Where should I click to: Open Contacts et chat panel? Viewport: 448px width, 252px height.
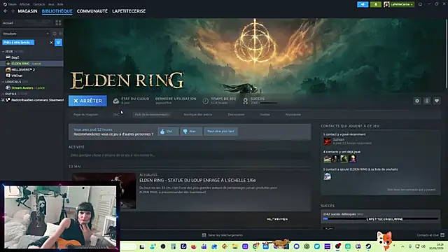(430, 235)
